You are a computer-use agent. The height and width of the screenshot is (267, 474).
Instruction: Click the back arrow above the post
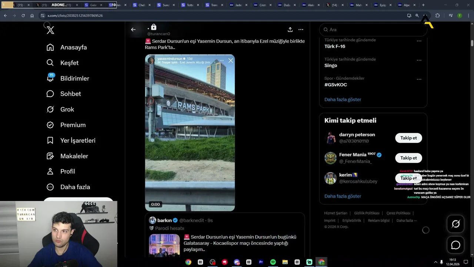coord(133,30)
